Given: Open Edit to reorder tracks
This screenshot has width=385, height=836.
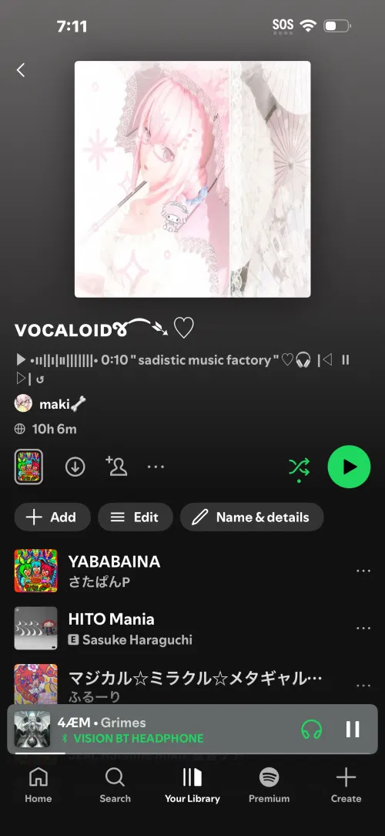Looking at the screenshot, I should pyautogui.click(x=136, y=517).
